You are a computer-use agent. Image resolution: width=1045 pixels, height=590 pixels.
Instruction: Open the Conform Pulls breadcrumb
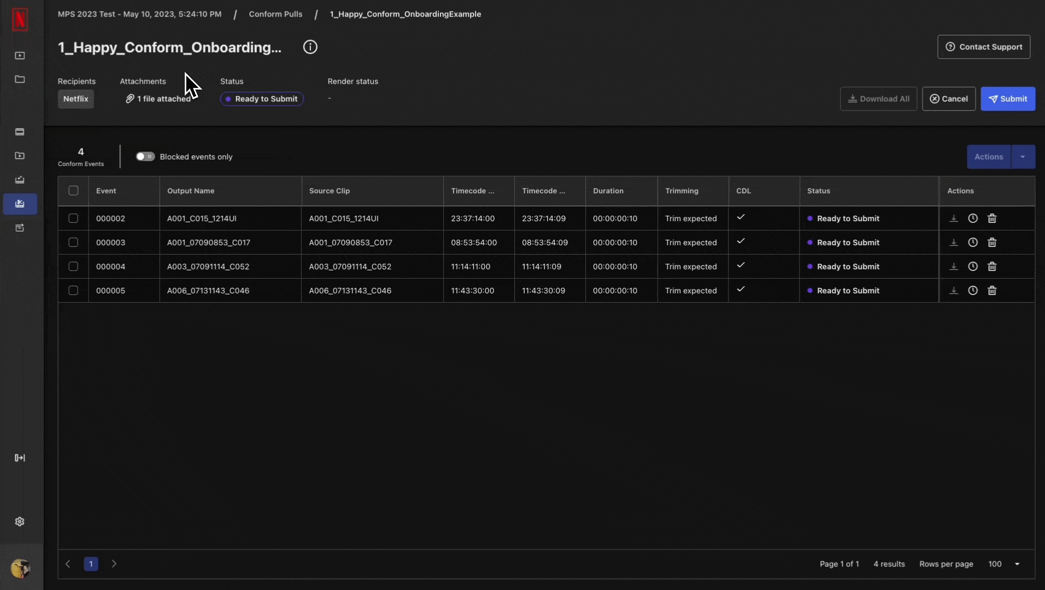[x=275, y=14]
